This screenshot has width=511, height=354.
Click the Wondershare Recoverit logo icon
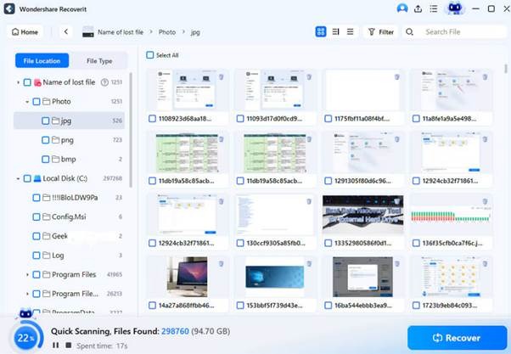(9, 8)
